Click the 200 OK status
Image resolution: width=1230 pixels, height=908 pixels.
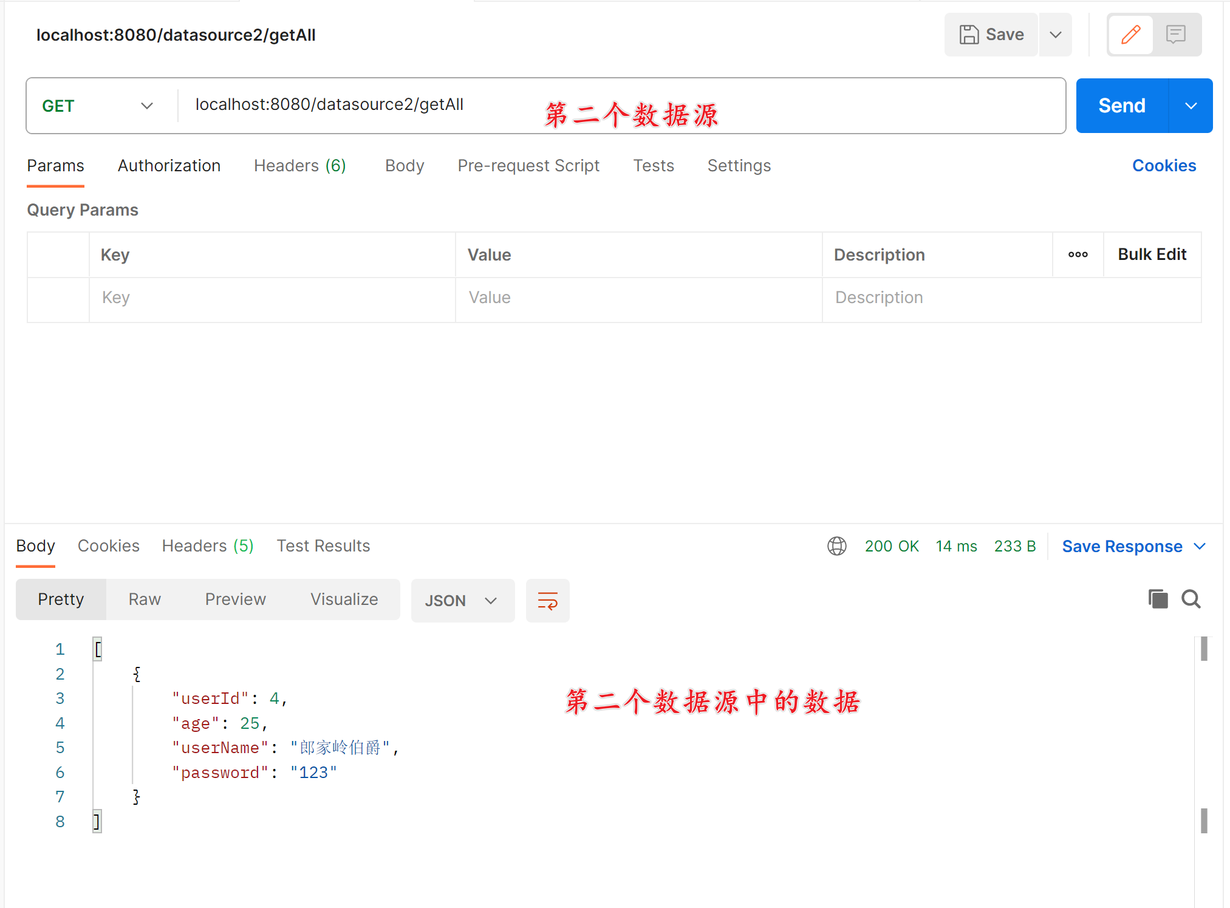click(892, 546)
